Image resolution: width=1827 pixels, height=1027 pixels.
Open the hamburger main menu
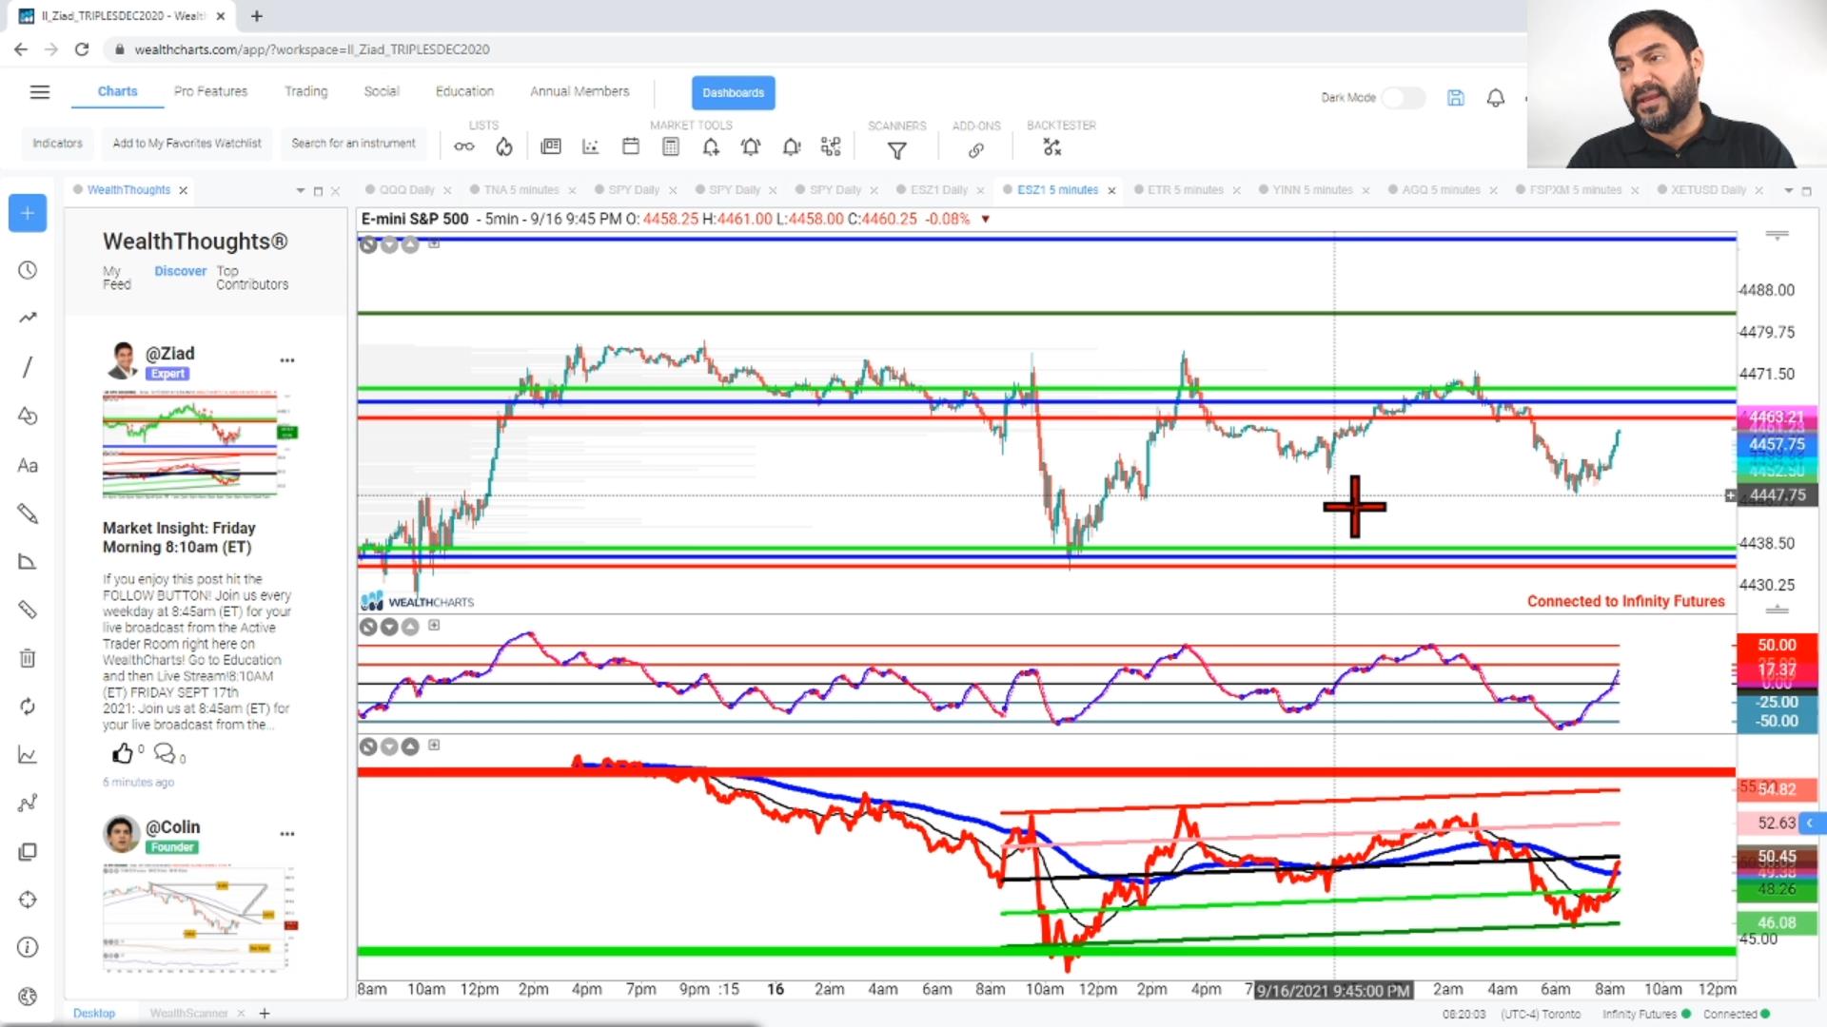click(x=39, y=92)
